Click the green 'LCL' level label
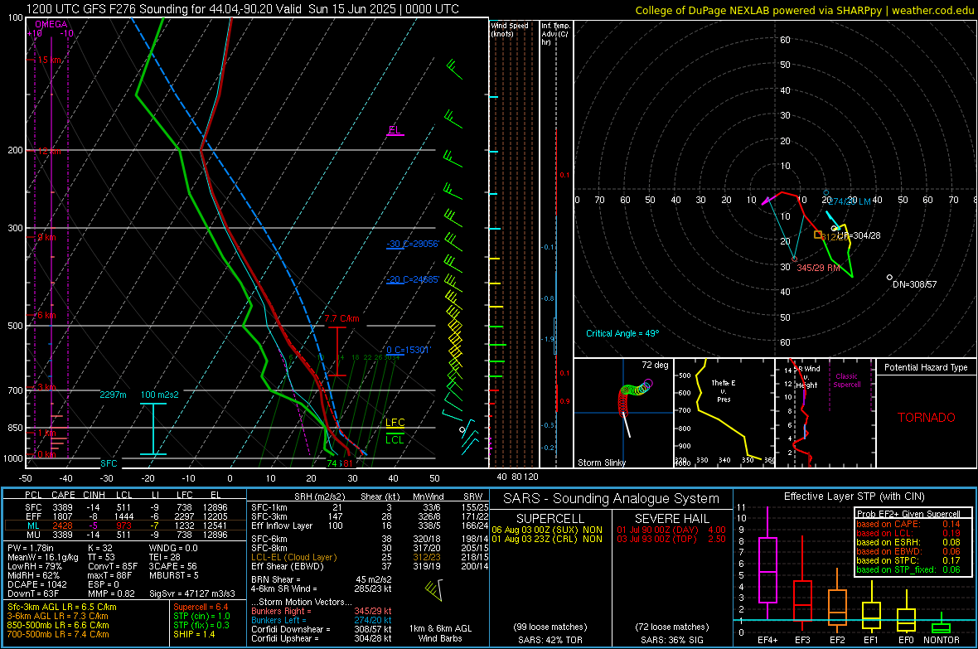Image resolution: width=978 pixels, height=649 pixels. 395,440
